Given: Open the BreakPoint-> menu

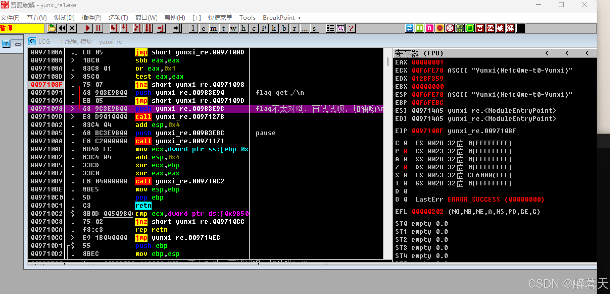Looking at the screenshot, I should pos(282,17).
